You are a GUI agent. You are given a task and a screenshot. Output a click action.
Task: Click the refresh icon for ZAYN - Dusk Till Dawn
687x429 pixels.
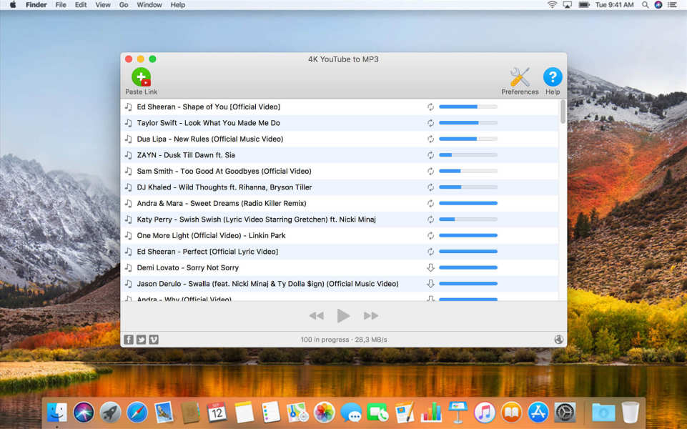[430, 155]
